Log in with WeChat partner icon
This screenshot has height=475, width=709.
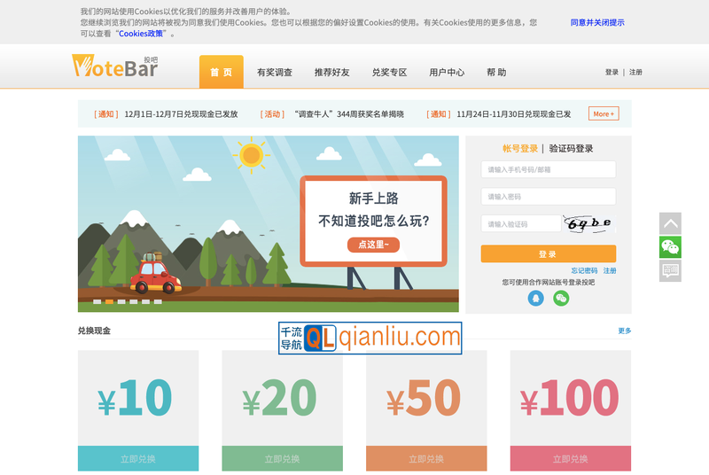561,299
